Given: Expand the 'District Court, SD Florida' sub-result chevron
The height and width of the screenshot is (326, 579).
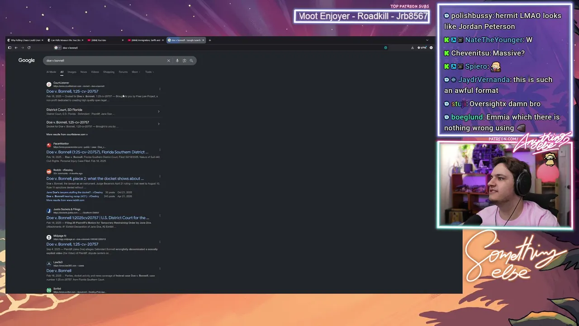Looking at the screenshot, I should click(158, 111).
